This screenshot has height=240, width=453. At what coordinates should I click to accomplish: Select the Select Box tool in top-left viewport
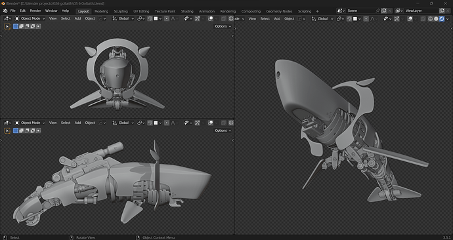coord(7,26)
